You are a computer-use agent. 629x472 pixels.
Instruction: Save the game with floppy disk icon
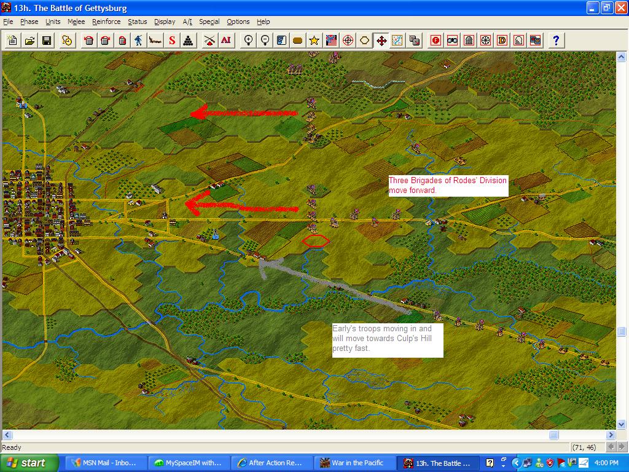click(x=47, y=40)
